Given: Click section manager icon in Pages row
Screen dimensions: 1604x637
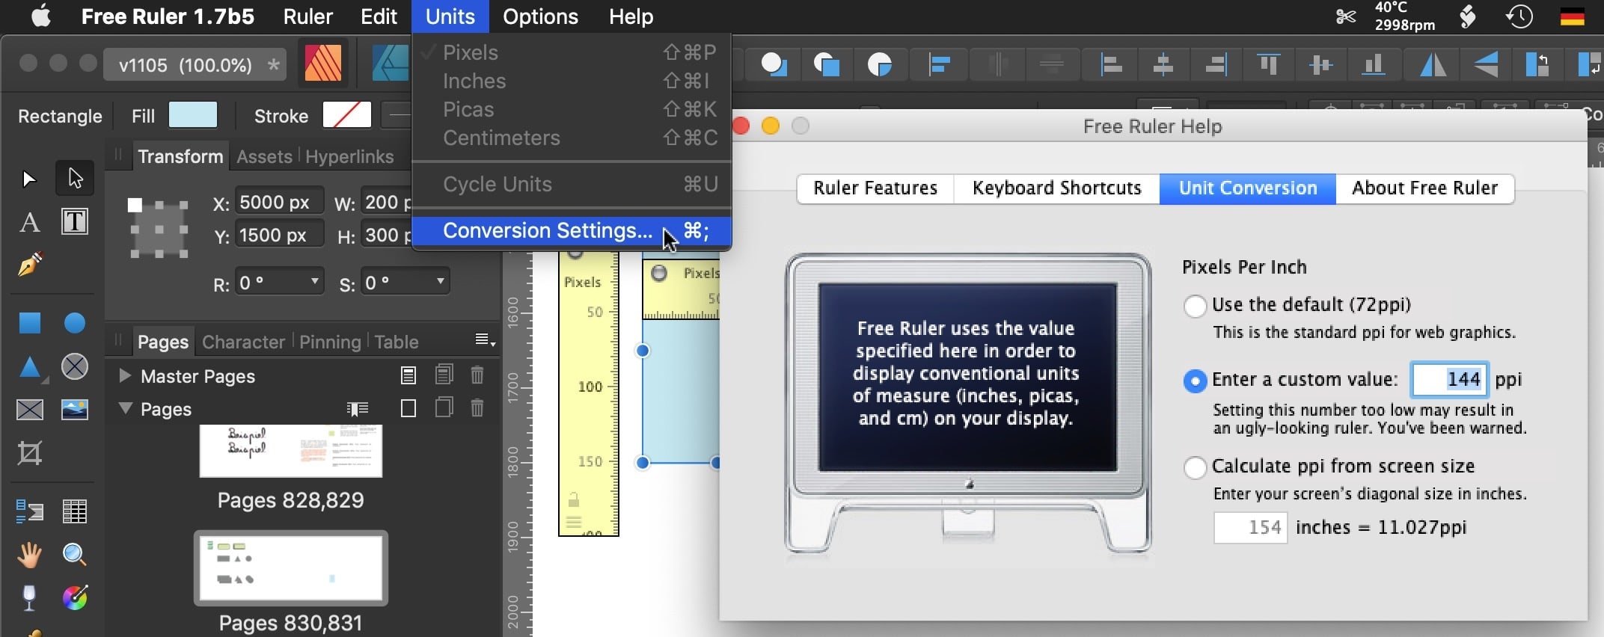Looking at the screenshot, I should point(358,409).
